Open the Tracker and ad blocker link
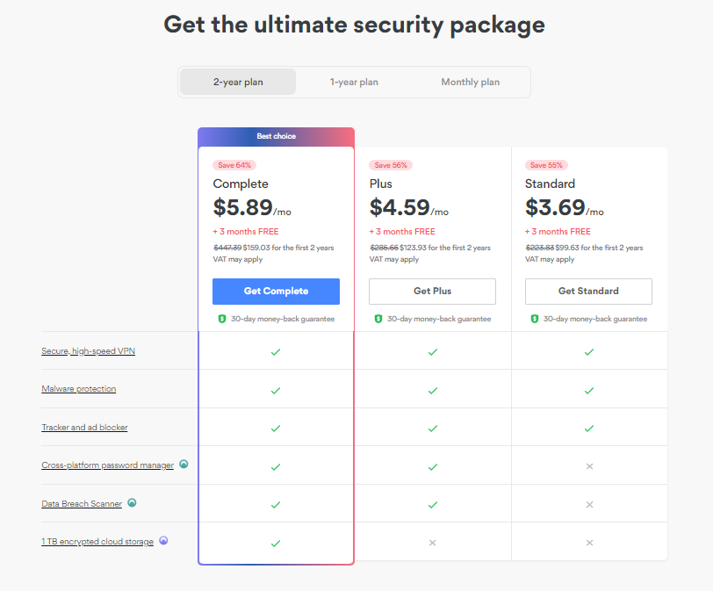Viewport: 713px width, 591px height. (84, 428)
